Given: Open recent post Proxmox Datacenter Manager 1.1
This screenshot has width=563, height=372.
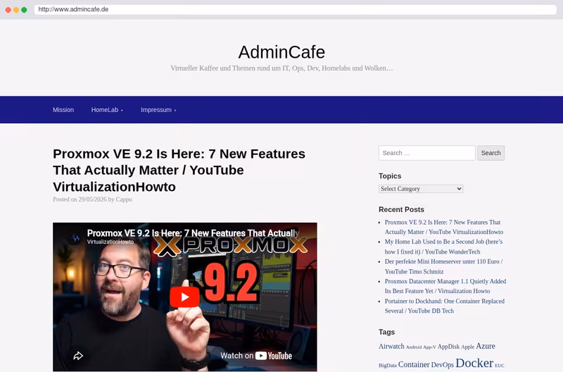Looking at the screenshot, I should 445,286.
